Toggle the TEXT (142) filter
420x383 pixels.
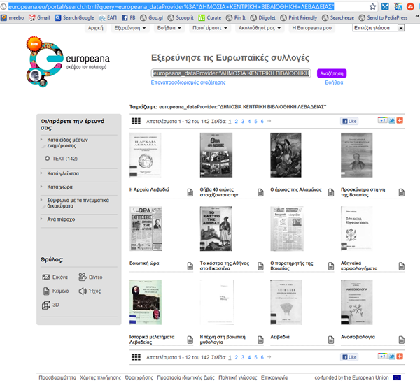[62, 159]
